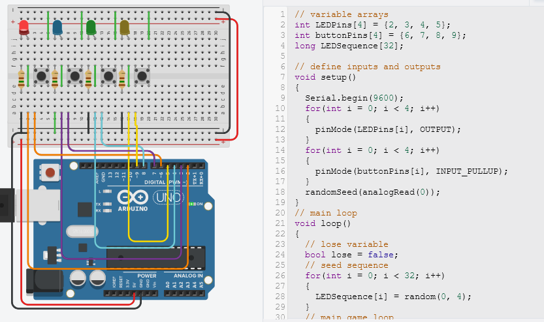
Task: Click line number 21 in the gutter
Action: (x=280, y=223)
